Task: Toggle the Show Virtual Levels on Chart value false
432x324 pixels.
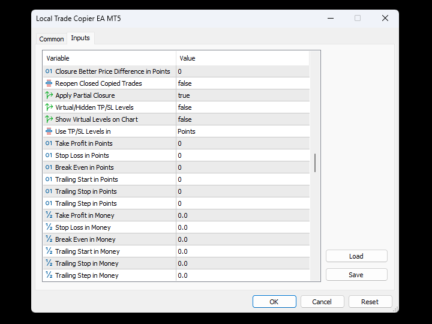Action: 243,119
